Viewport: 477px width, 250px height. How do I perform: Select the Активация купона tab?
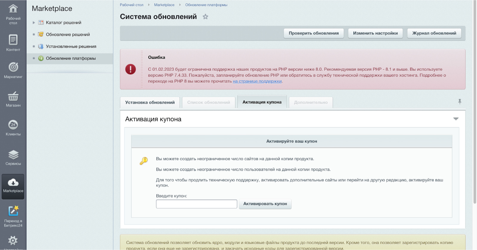click(262, 102)
